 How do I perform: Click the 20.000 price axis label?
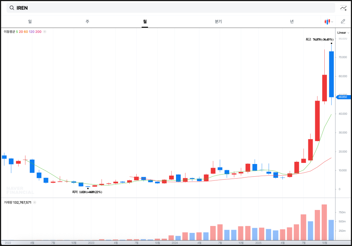pyautogui.click(x=343, y=152)
